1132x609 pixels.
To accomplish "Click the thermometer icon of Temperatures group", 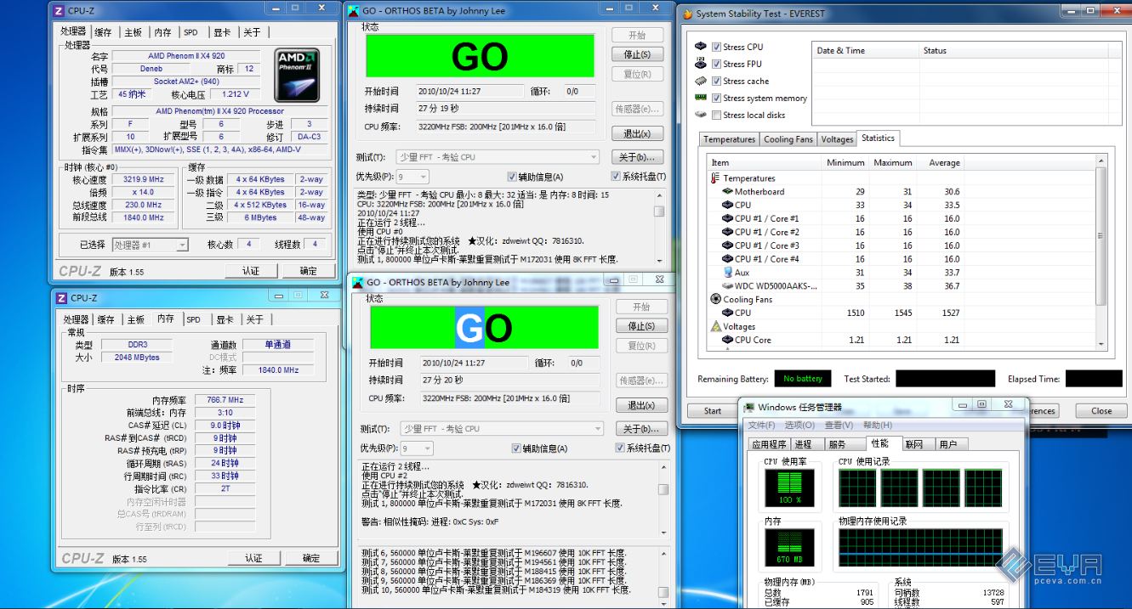I will click(715, 178).
